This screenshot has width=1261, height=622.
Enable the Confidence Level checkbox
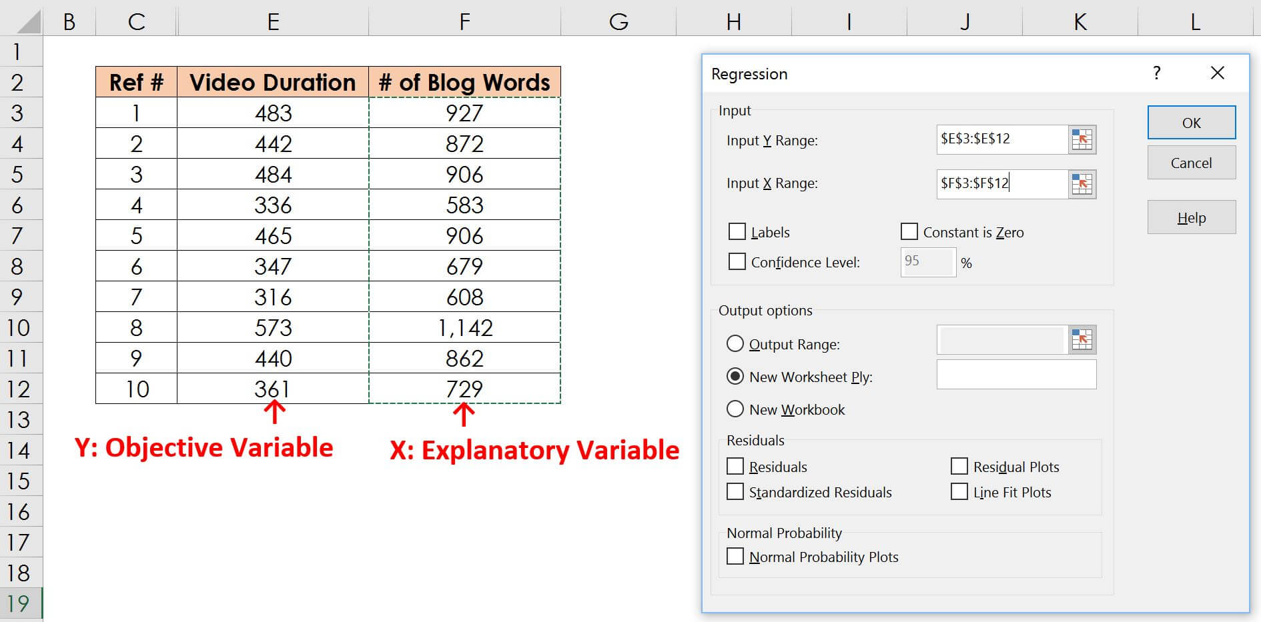pyautogui.click(x=737, y=261)
